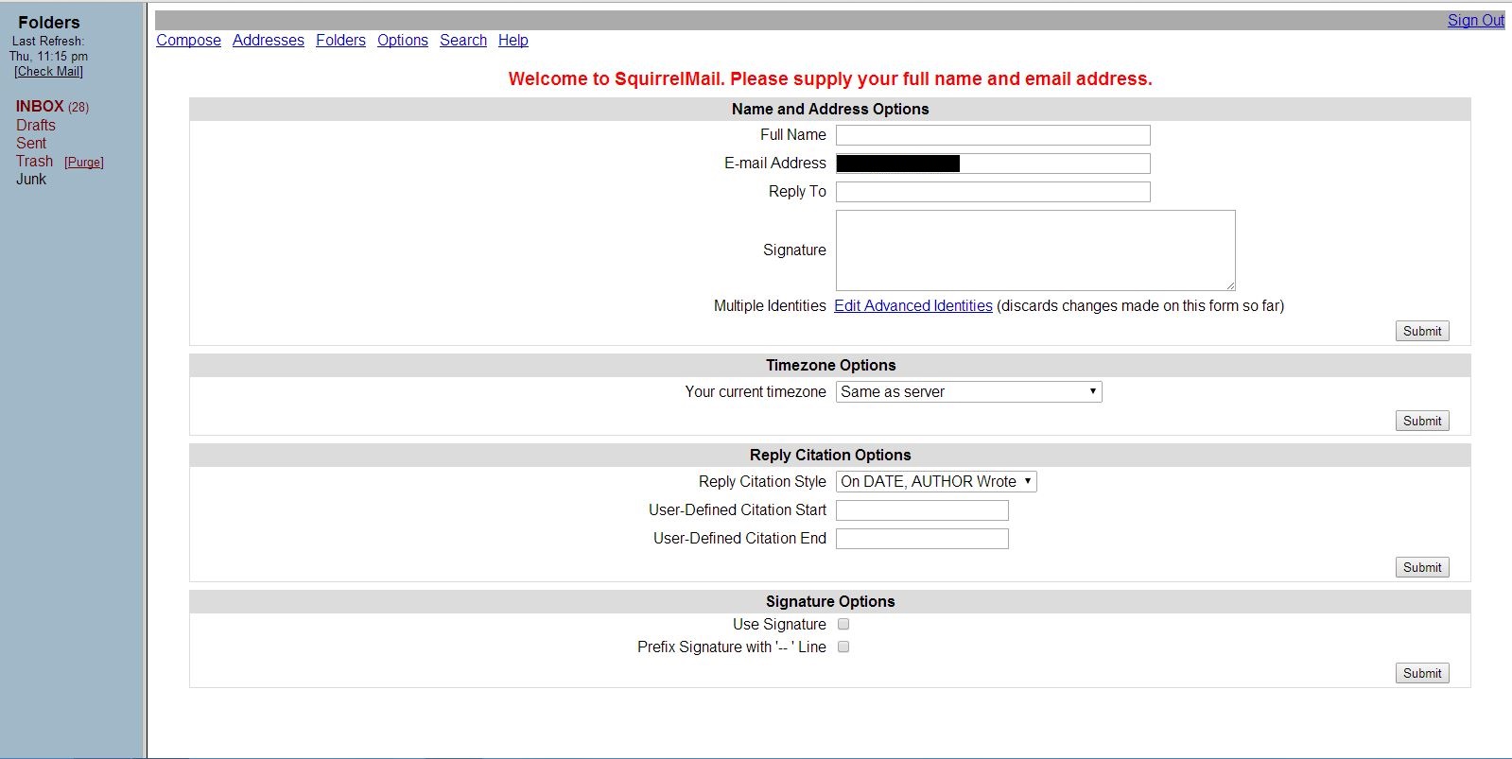Image resolution: width=1512 pixels, height=759 pixels.
Task: Open the Options menu link
Action: click(x=403, y=40)
